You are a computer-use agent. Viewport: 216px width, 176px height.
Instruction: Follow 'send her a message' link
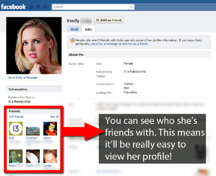tap(104, 44)
